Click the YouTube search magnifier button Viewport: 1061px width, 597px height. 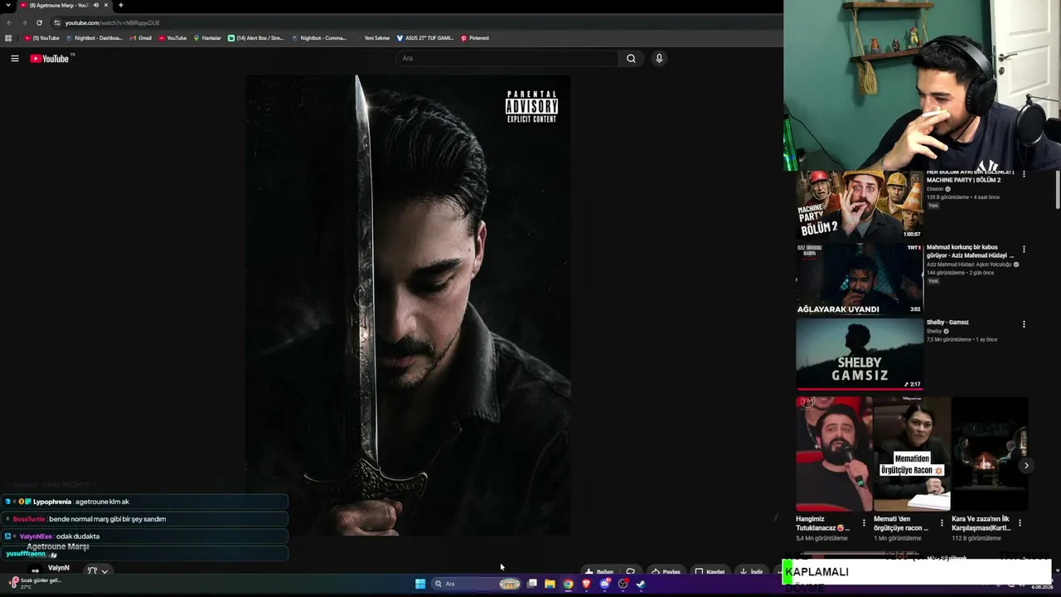tap(631, 58)
